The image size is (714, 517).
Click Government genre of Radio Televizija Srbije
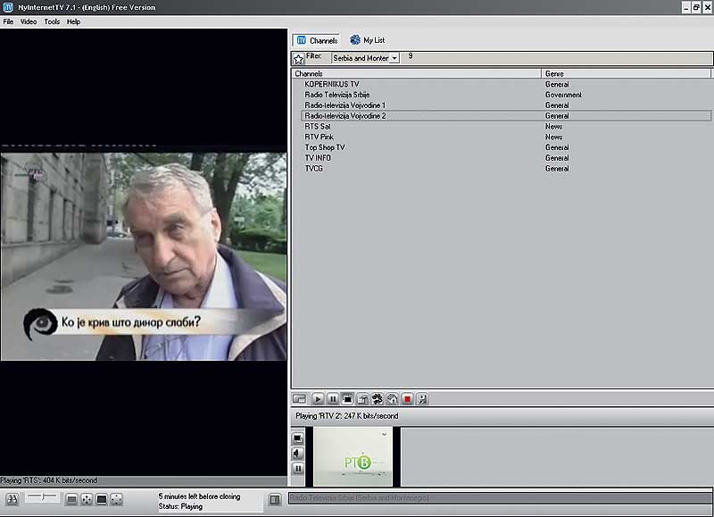[x=563, y=95]
